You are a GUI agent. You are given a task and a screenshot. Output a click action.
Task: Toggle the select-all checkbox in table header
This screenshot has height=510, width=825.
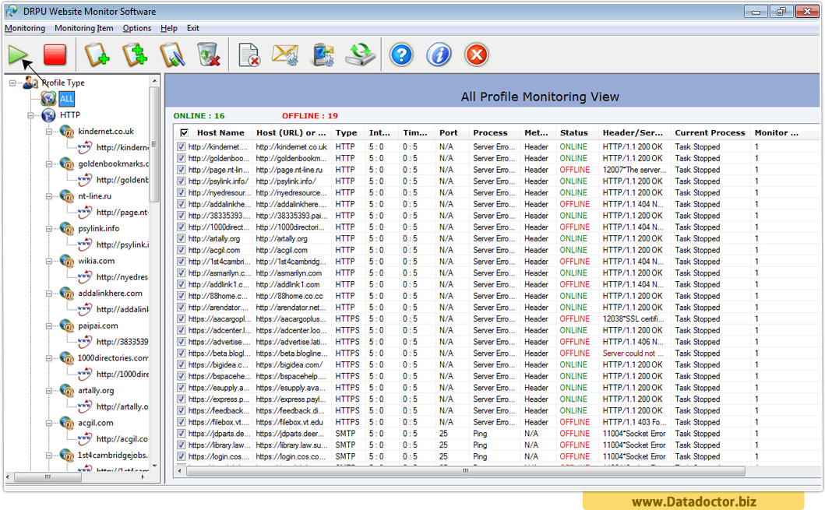point(184,133)
